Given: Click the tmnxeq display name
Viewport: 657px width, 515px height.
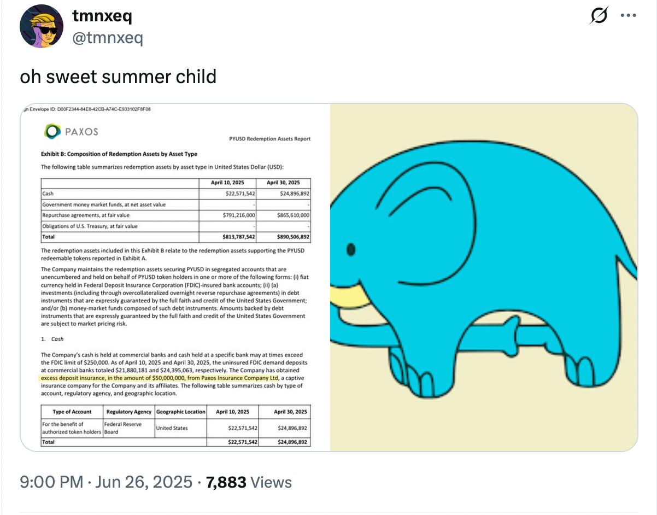Looking at the screenshot, I should click(x=102, y=16).
